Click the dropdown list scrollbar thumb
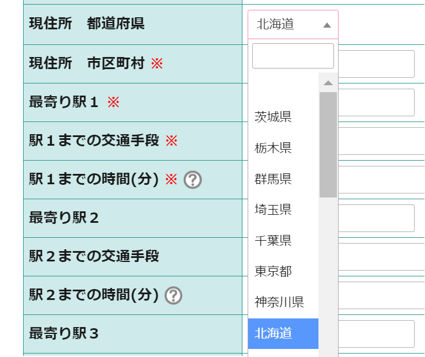This screenshot has height=357, width=425. tap(328, 144)
